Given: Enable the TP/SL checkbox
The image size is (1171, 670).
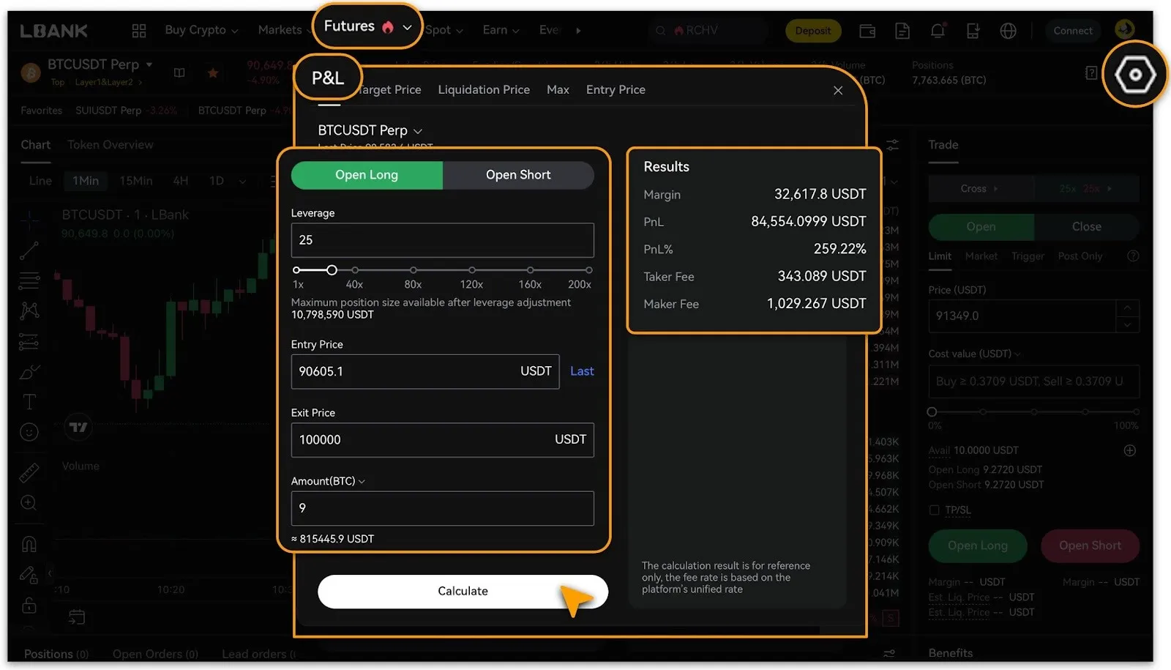Looking at the screenshot, I should pos(934,510).
